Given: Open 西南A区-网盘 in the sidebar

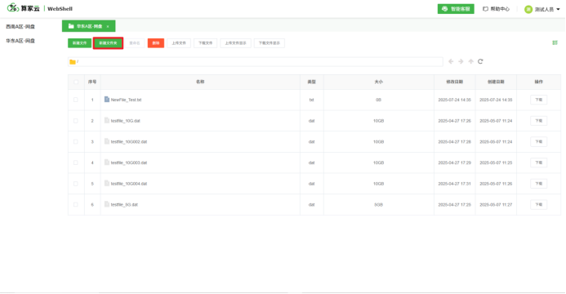Looking at the screenshot, I should pyautogui.click(x=20, y=27).
